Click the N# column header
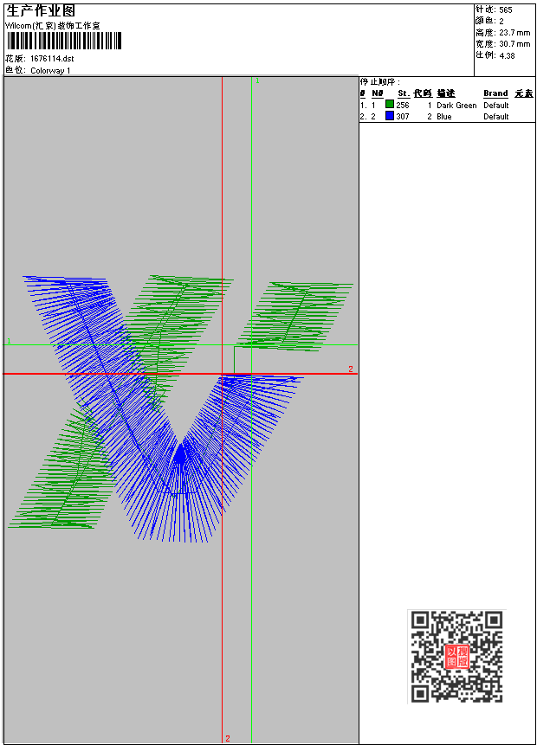The height and width of the screenshot is (745, 537). coord(377,93)
